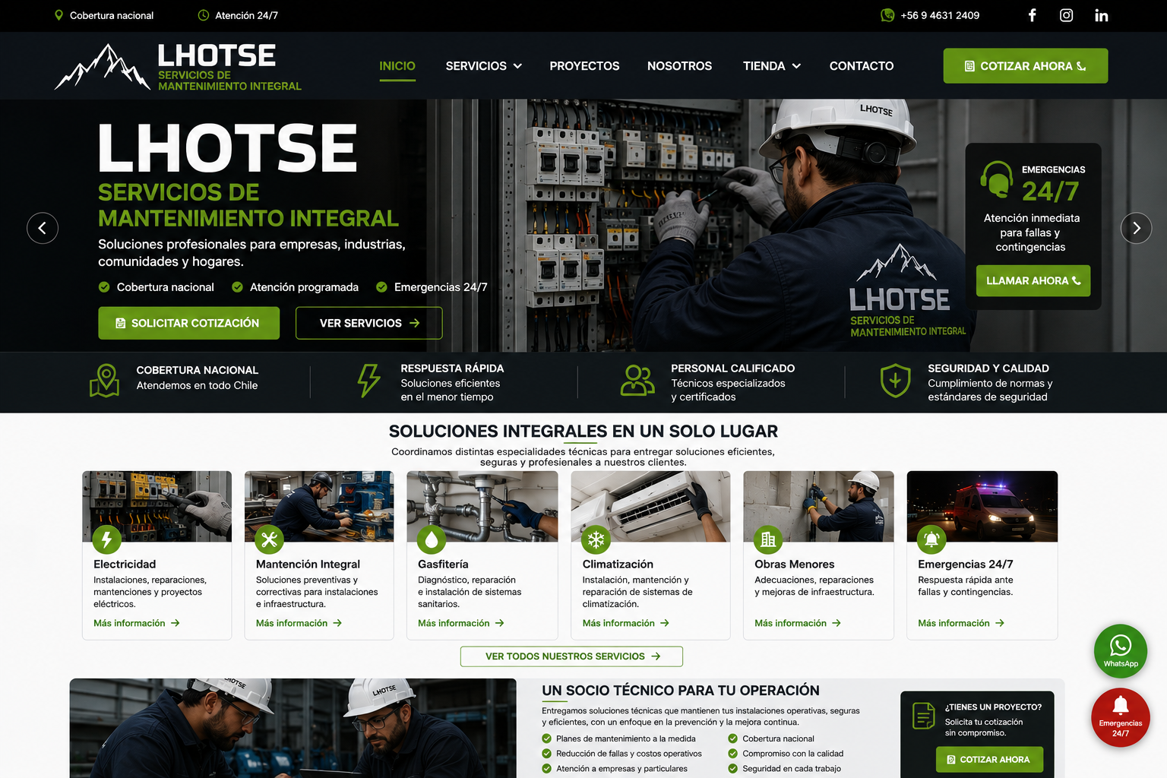Image resolution: width=1167 pixels, height=778 pixels.
Task: Click the headset icon in Emergencias panel
Action: pos(996,179)
